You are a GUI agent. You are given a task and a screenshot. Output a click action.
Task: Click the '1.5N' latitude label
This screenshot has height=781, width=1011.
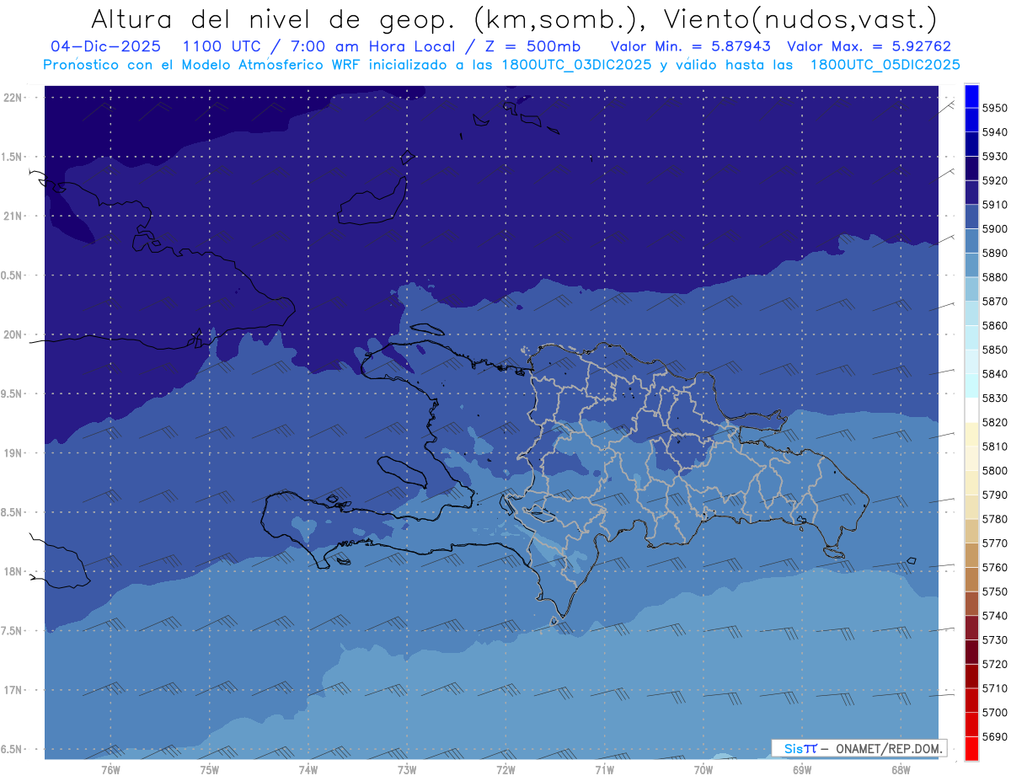(x=11, y=157)
